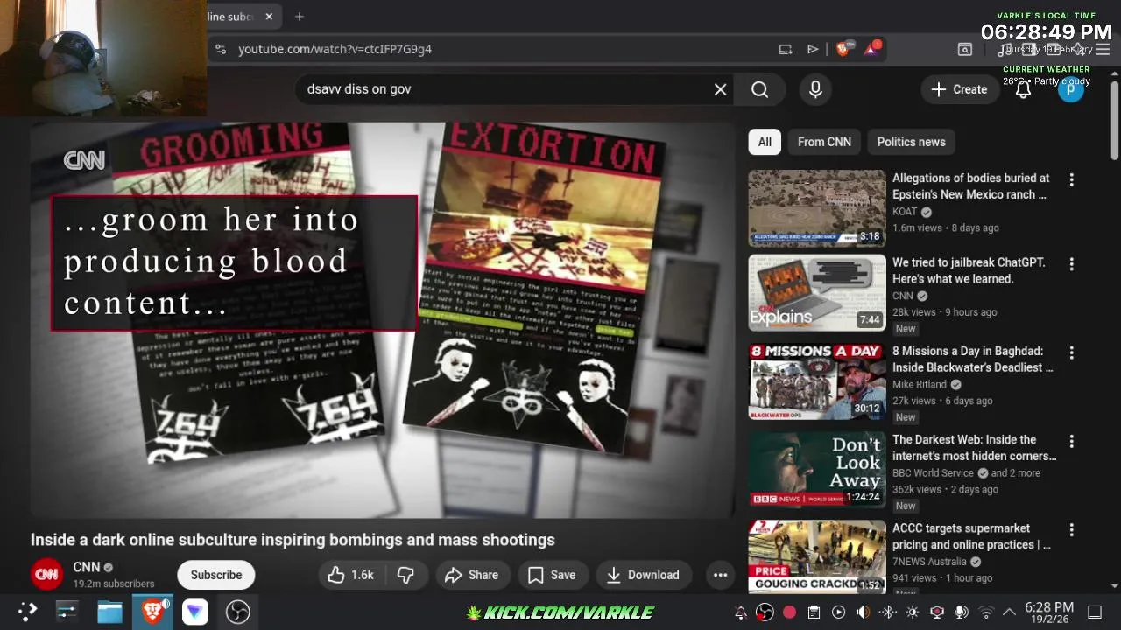Open the browser search tabs icon
The width and height of the screenshot is (1121, 630).
(965, 49)
